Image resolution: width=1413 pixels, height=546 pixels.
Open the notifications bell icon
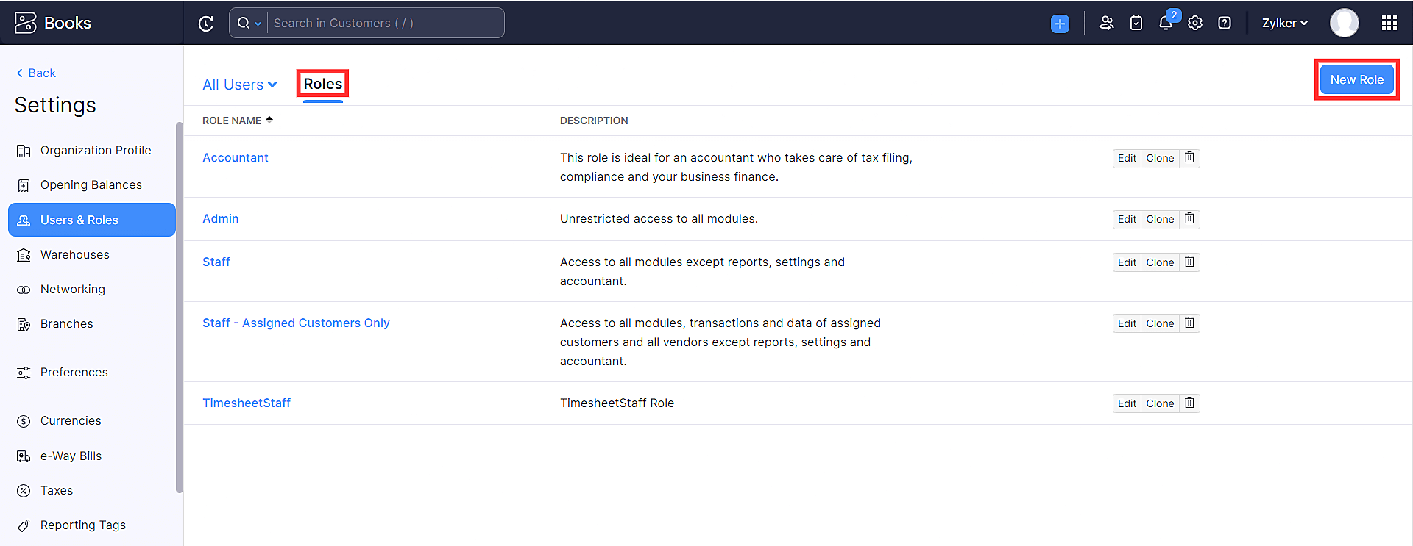(1165, 24)
